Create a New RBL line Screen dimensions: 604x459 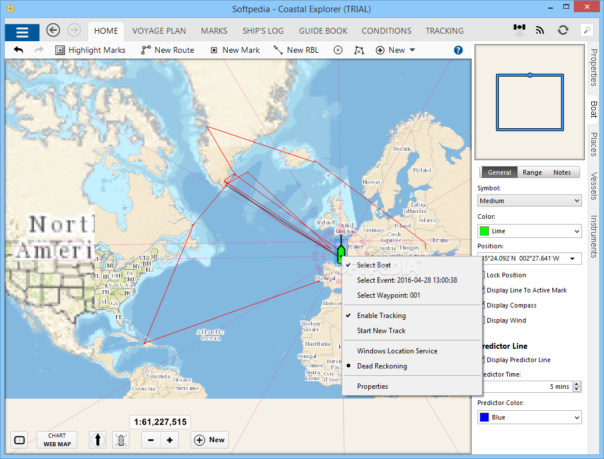(296, 50)
